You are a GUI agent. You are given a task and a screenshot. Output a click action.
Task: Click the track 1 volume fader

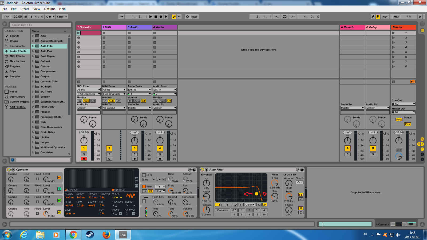click(96, 134)
